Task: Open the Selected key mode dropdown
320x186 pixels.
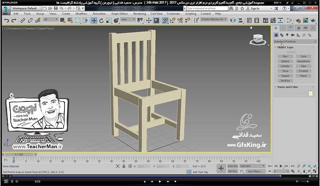Action: point(252,166)
